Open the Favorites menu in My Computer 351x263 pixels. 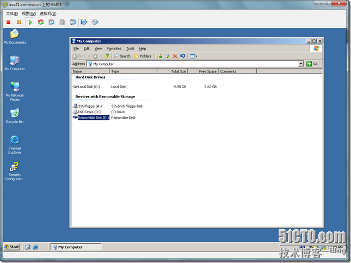(x=114, y=48)
